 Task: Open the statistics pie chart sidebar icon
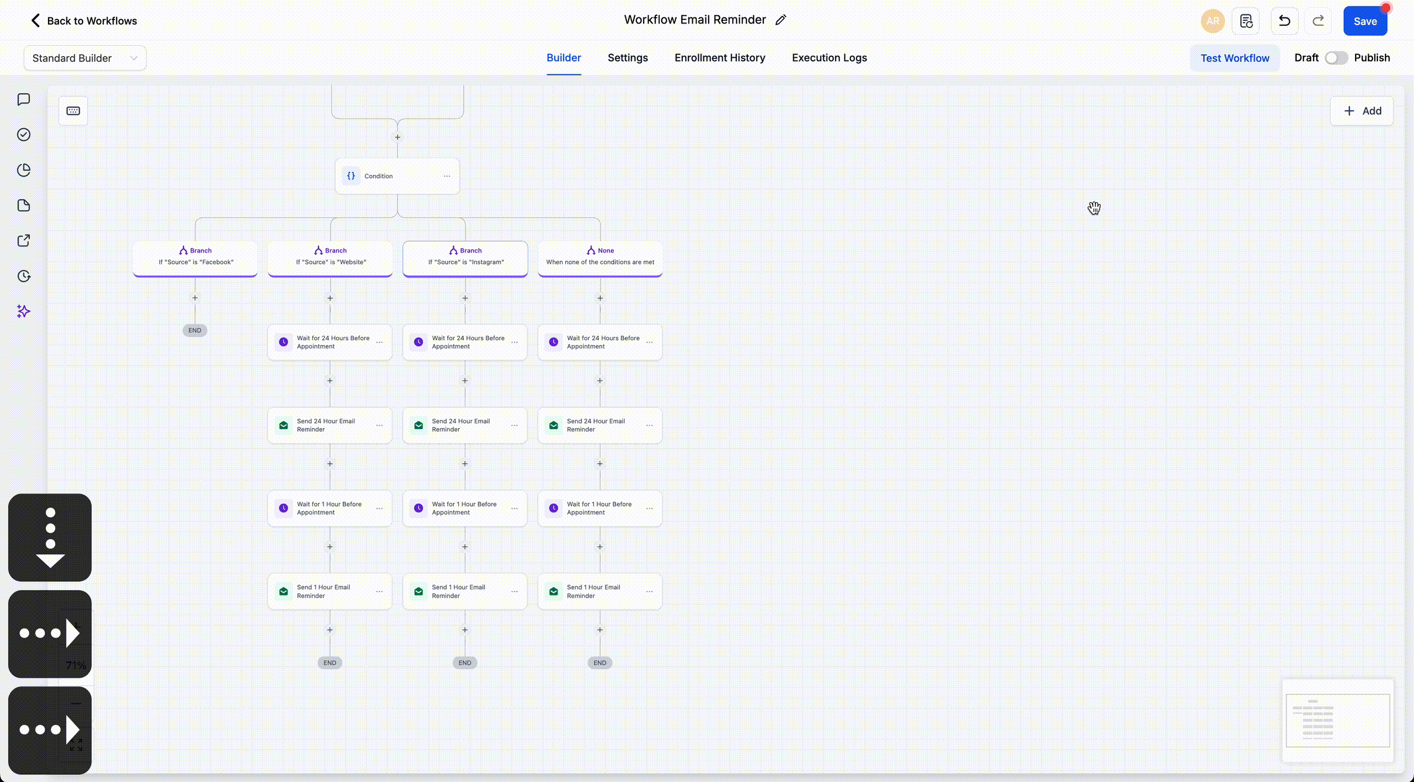pos(23,170)
